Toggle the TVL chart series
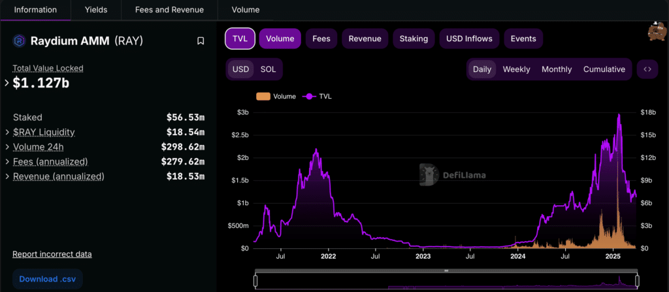This screenshot has height=292, width=669. coord(240,39)
